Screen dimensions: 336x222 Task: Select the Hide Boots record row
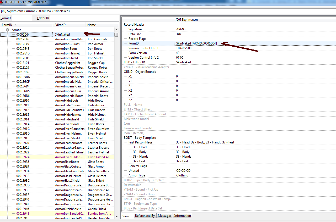pyautogui.click(x=57, y=100)
